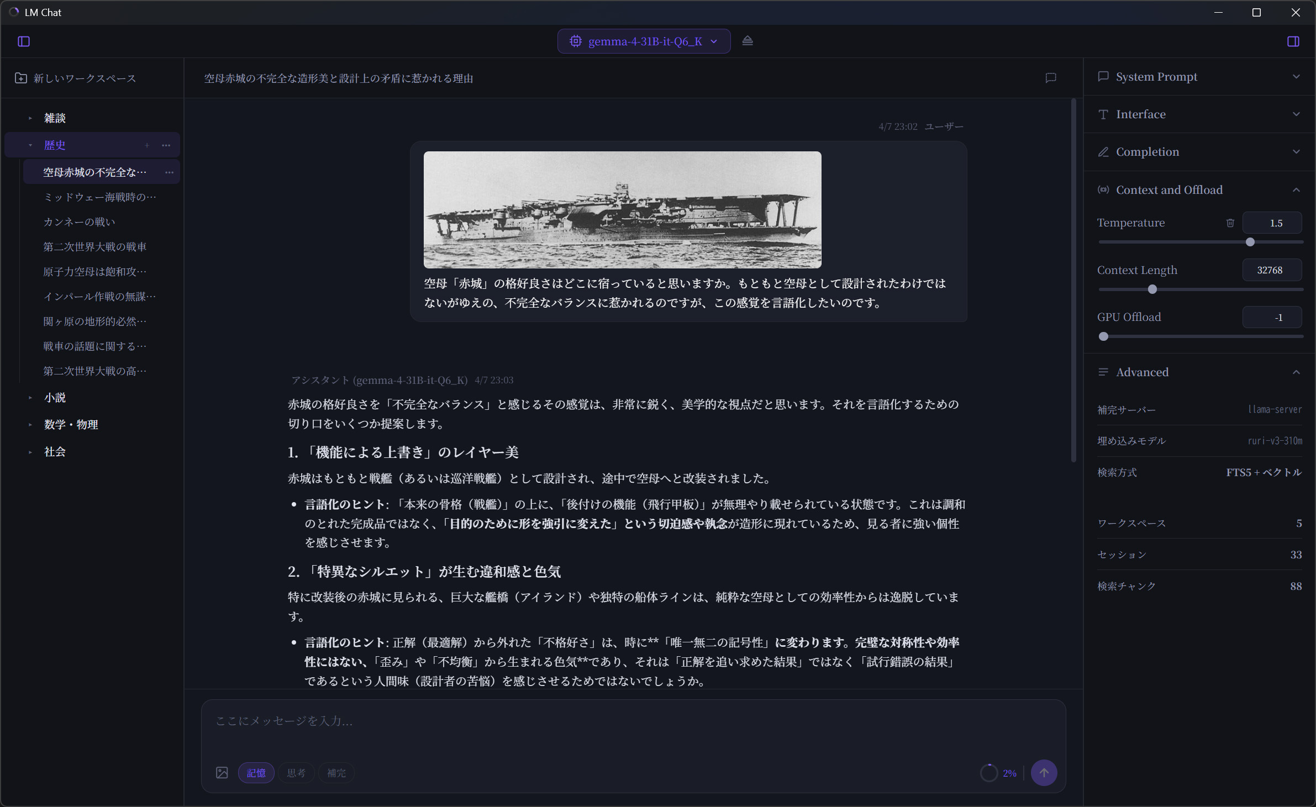
Task: Click the chat bubble icon in header
Action: [1051, 78]
